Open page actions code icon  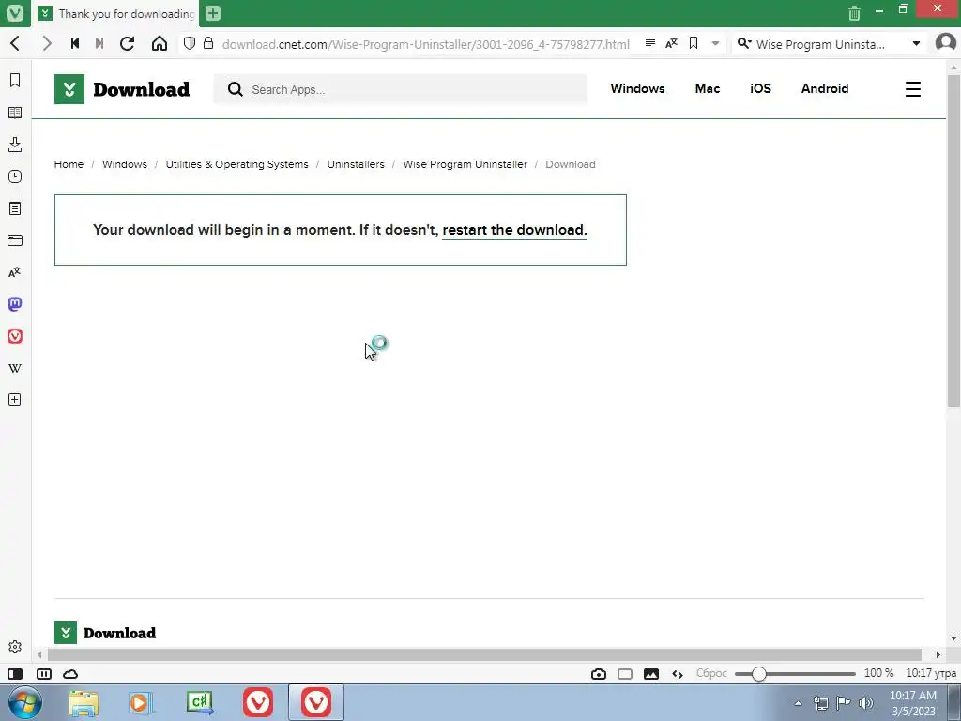point(678,674)
